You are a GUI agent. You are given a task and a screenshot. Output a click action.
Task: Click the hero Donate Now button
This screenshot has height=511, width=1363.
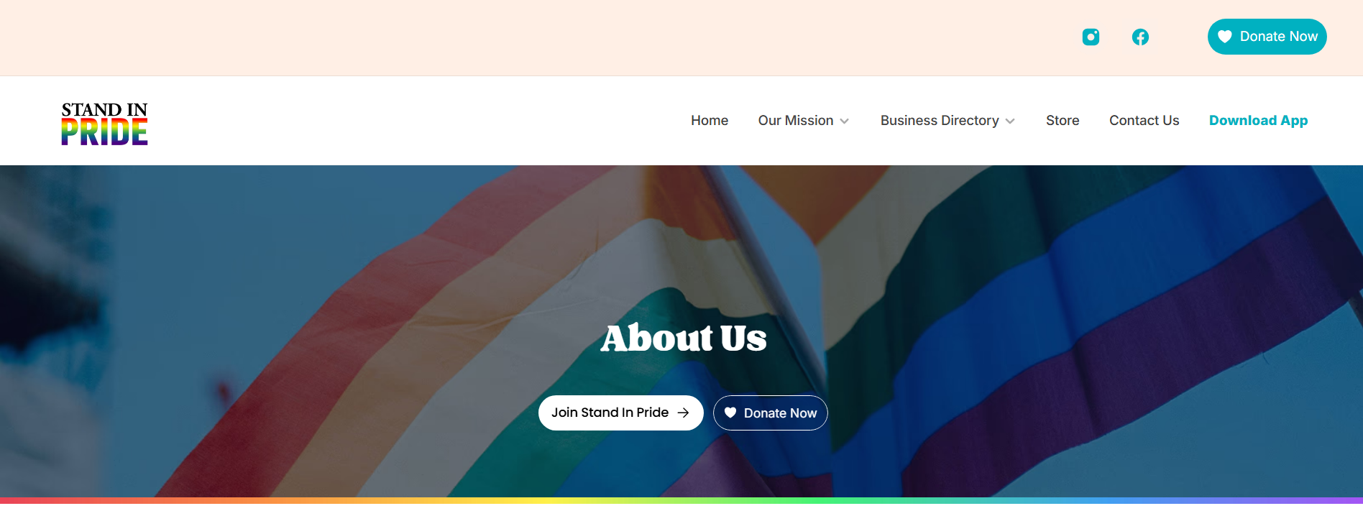tap(770, 413)
